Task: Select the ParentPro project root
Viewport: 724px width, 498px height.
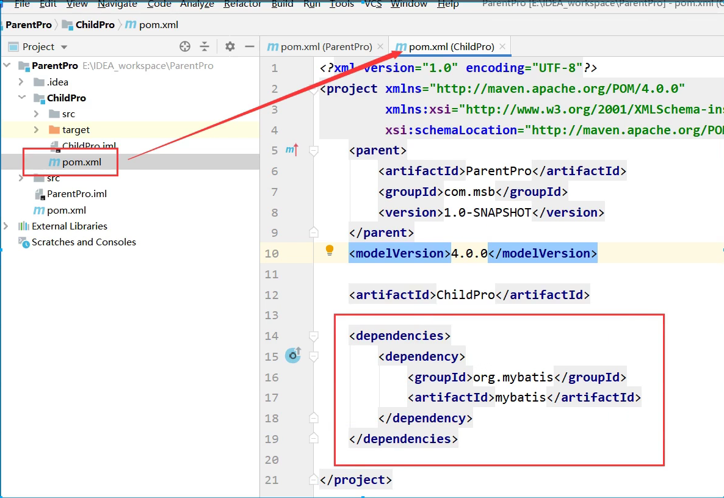Action: click(54, 65)
